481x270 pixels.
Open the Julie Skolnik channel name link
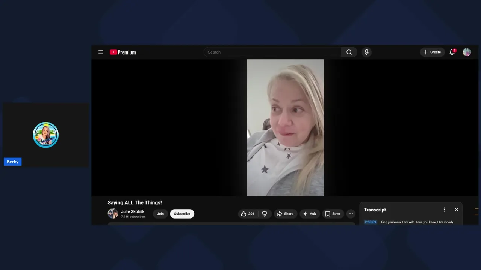point(133,211)
